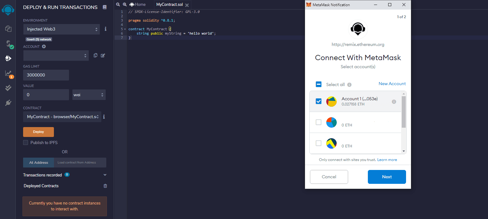Click the New Account link
The height and width of the screenshot is (219, 488).
(x=392, y=84)
